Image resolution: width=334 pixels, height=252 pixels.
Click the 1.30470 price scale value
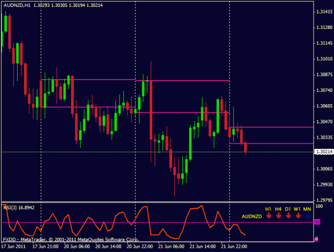pos(324,122)
